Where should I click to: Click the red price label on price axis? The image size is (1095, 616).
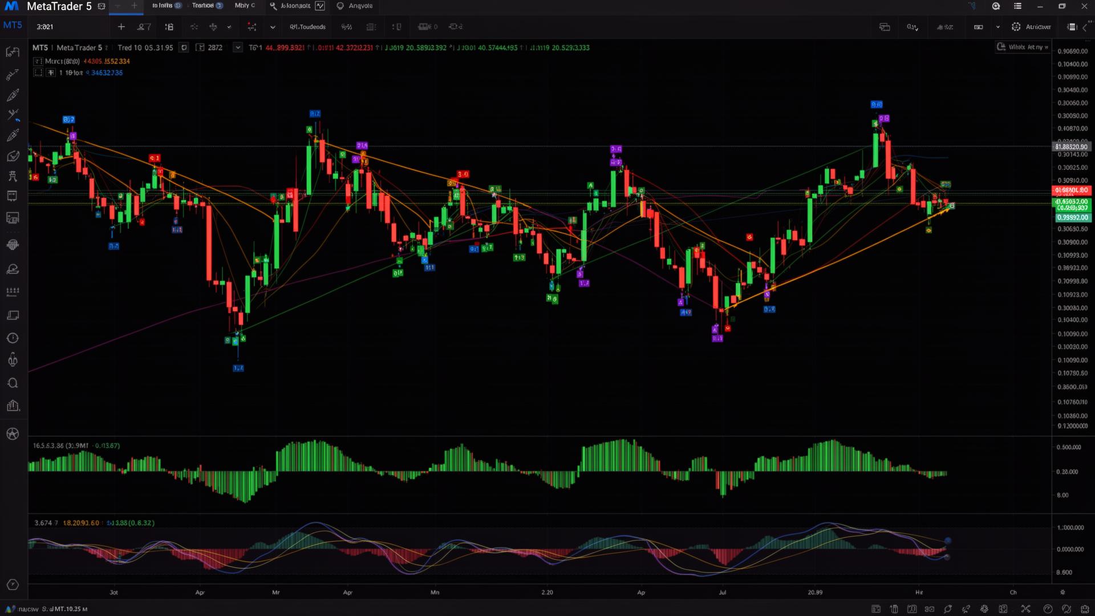pos(1071,190)
